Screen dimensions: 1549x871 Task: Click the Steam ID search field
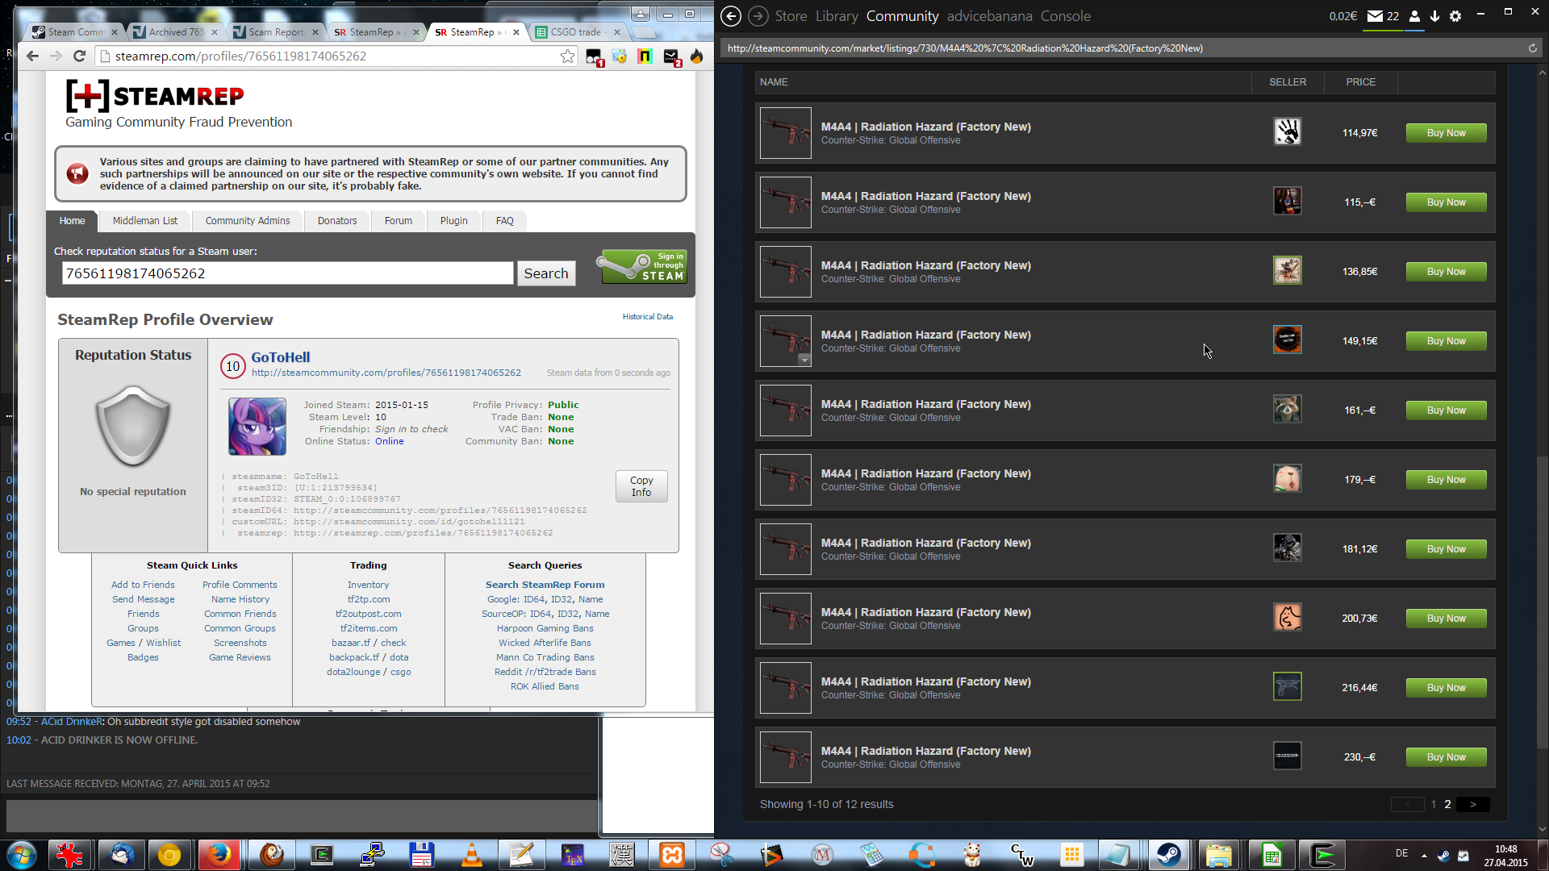point(287,273)
